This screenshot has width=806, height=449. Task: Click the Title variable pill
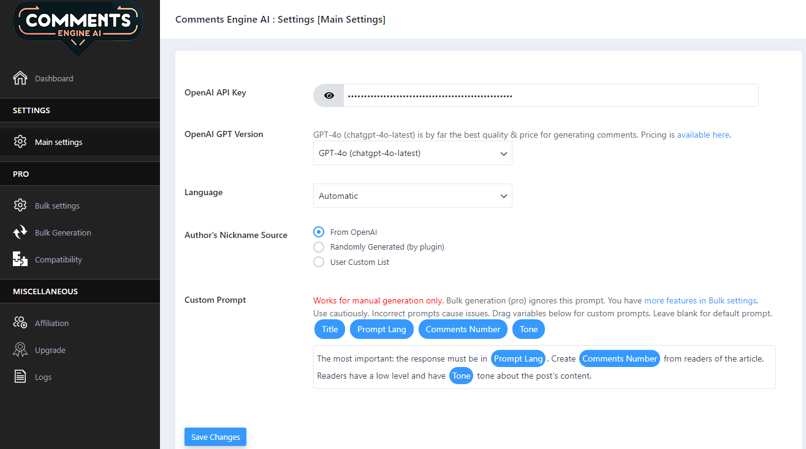[x=330, y=329]
